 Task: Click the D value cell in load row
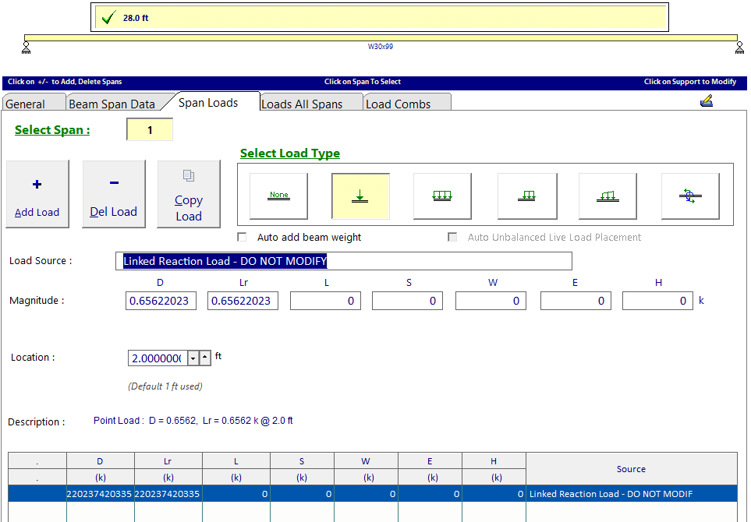(x=100, y=494)
